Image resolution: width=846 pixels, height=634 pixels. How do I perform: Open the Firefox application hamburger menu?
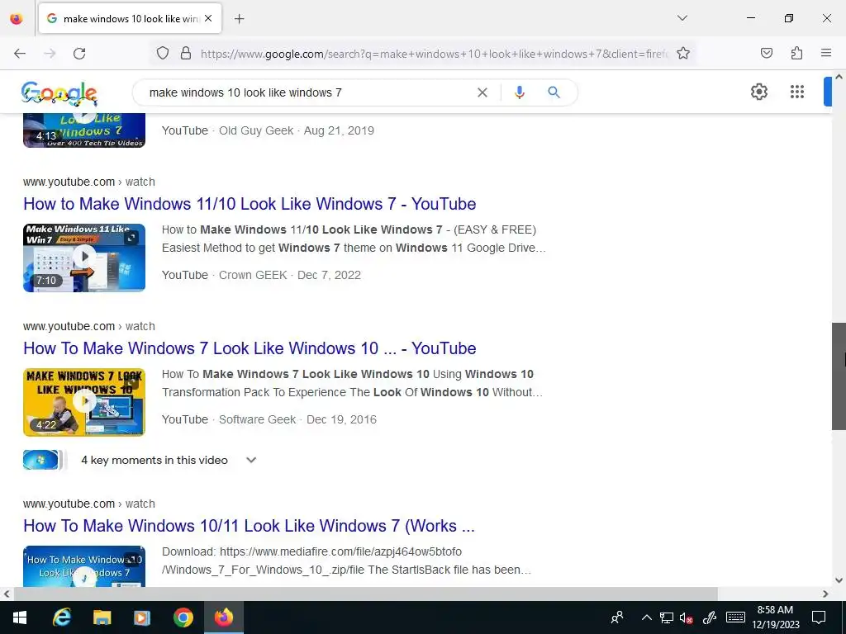pos(826,53)
